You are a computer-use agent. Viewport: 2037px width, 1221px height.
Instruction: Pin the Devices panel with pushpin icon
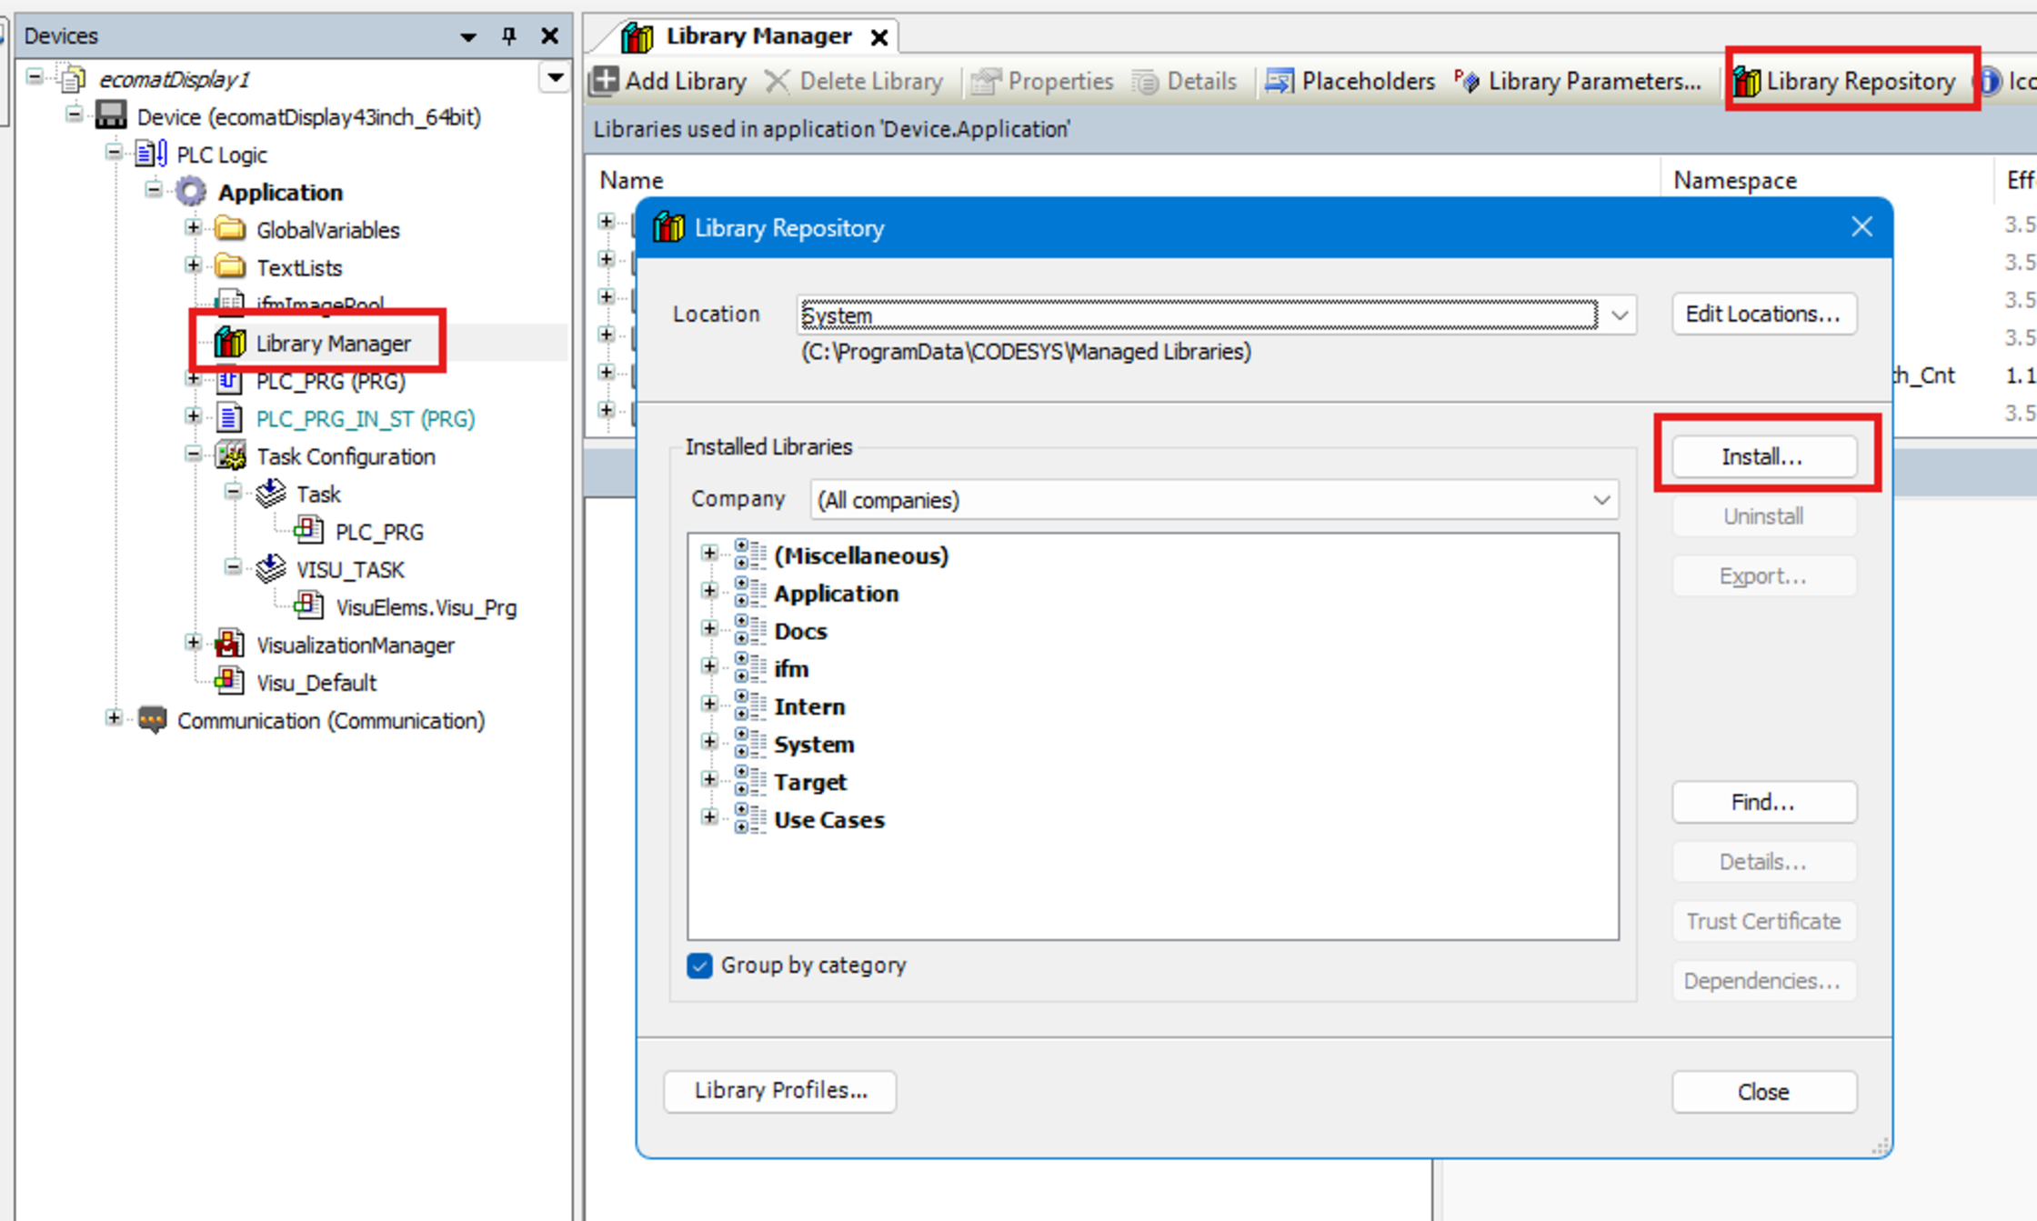pyautogui.click(x=509, y=35)
